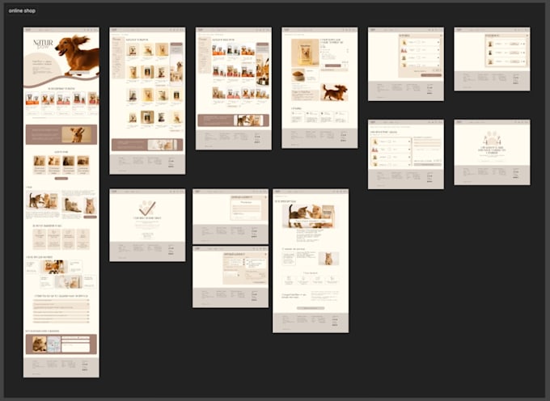
Task: Select the two cats hero image on about page
Action: (309, 217)
